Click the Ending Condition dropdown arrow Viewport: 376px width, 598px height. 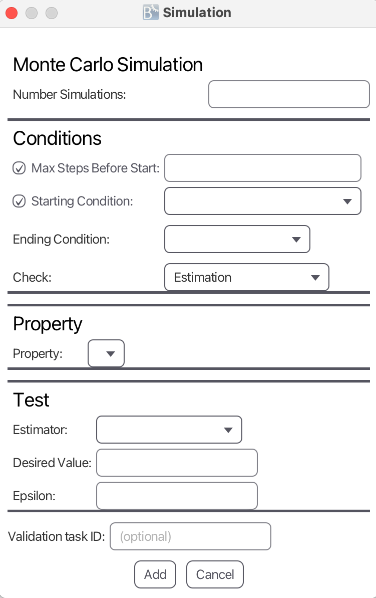point(296,240)
